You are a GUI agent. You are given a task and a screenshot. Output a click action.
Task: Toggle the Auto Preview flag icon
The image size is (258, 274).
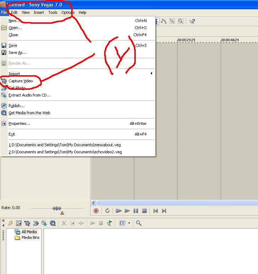[x=110, y=223]
